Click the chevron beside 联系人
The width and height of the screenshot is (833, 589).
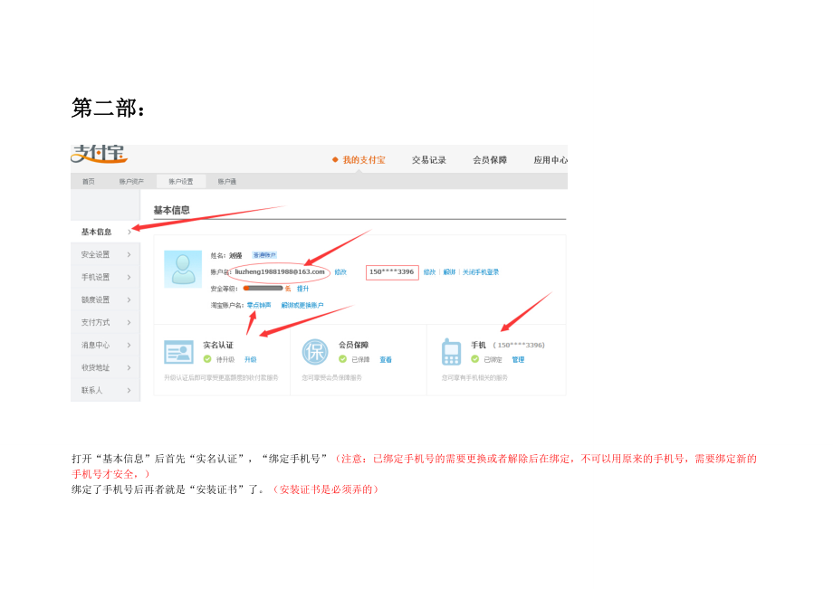click(x=129, y=390)
